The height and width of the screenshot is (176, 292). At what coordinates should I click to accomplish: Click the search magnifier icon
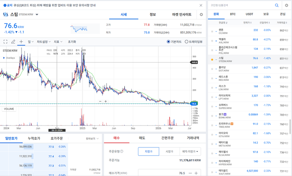click(x=277, y=5)
